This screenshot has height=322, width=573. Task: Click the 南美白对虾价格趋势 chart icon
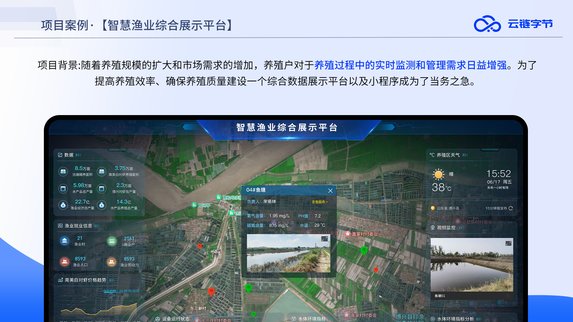click(60, 280)
